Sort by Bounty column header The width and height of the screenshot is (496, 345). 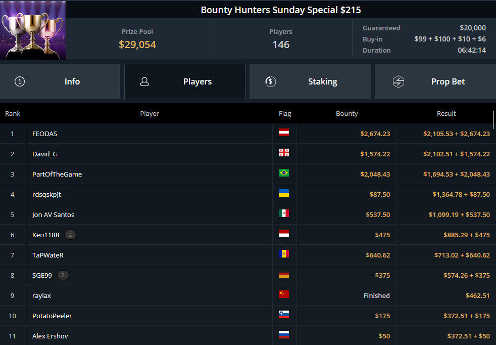point(346,113)
